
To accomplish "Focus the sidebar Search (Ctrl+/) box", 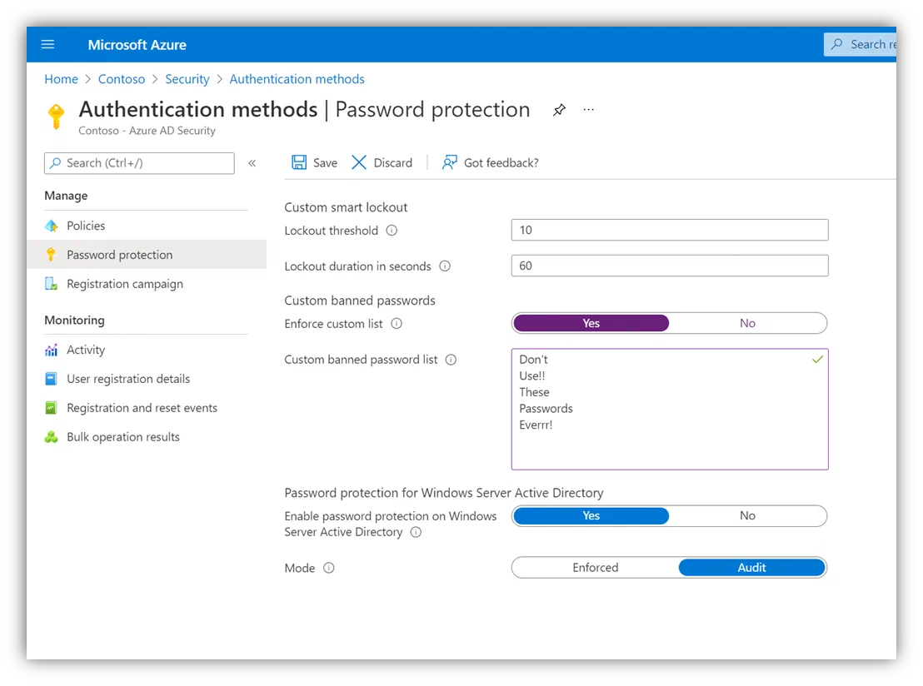I will tap(139, 163).
